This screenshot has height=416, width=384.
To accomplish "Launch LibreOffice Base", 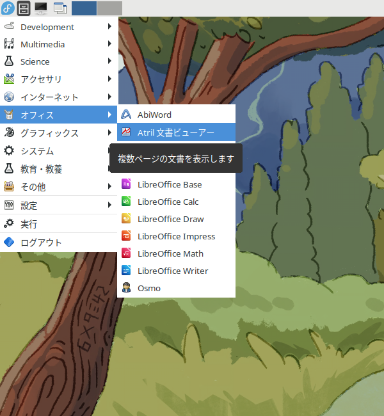I will pos(176,184).
